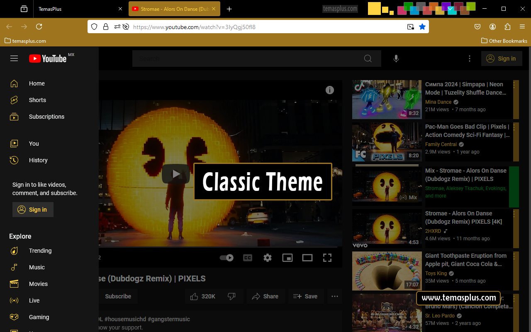Click the Subscribe button
The image size is (531, 332).
tap(118, 296)
